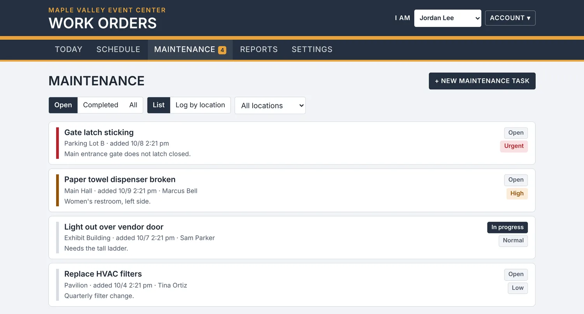Click the Urgent priority badge
This screenshot has width=584, height=314.
click(x=514, y=146)
